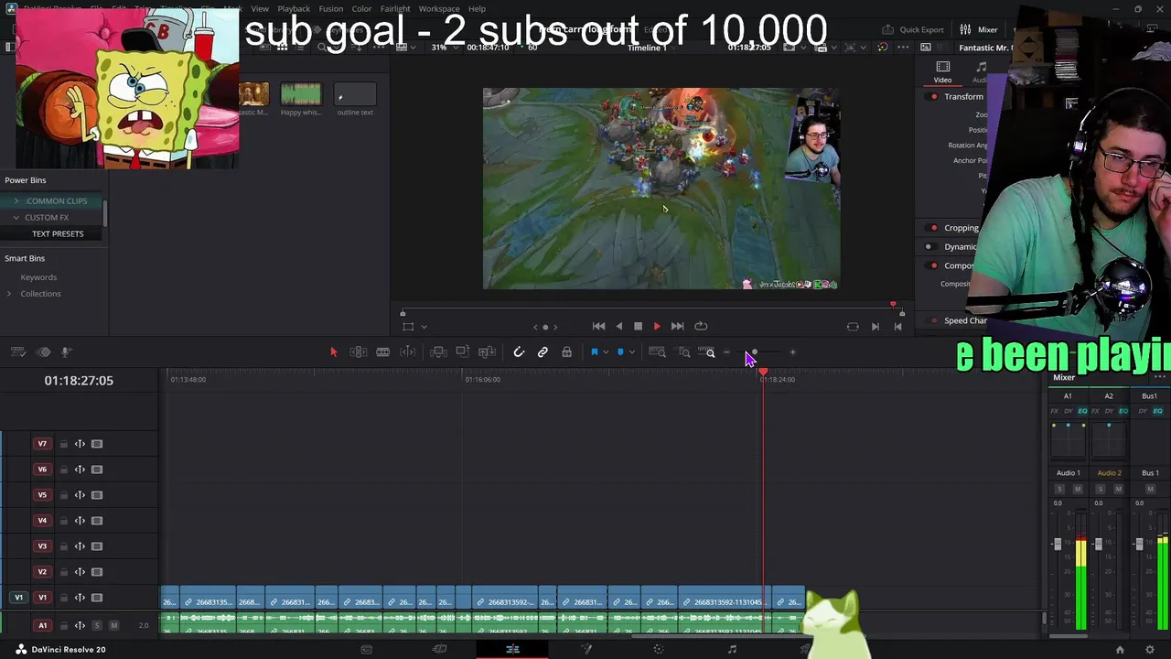Play the timeline in reverse
Screen dimensions: 1171x659
[618, 326]
